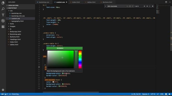Click the LF end of line entry
Image resolution: width=172 pixels, height=96 pixels.
[x=158, y=94]
